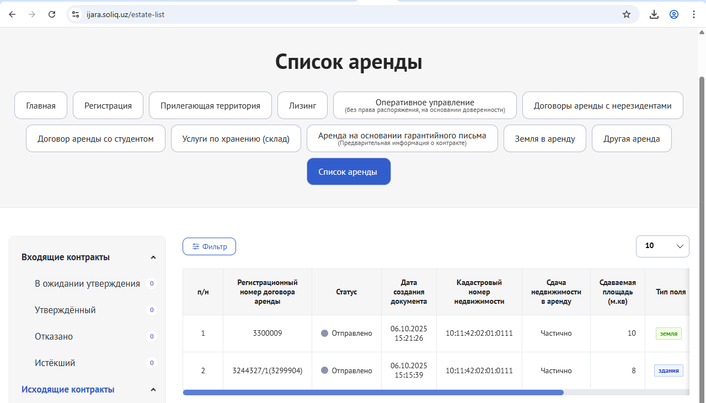The height and width of the screenshot is (403, 706).
Task: Open the Регистрация tab
Action: tap(108, 105)
